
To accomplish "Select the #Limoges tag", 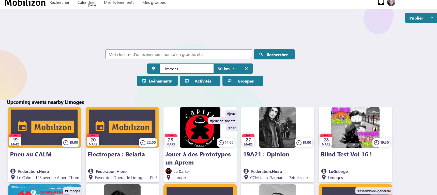I will pos(72,191).
